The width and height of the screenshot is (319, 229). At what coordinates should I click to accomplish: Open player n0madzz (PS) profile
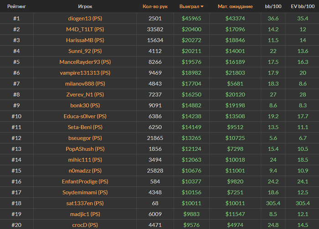85,171
